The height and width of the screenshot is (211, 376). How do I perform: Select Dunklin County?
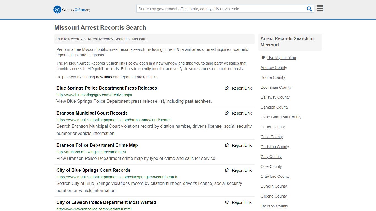pyautogui.click(x=274, y=186)
